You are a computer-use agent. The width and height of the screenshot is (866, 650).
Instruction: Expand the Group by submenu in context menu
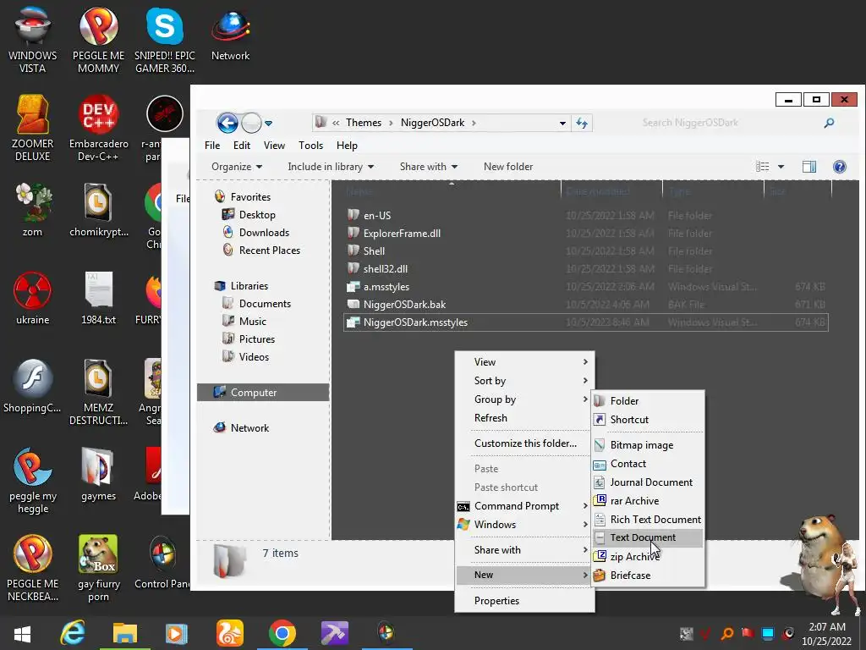tap(524, 399)
